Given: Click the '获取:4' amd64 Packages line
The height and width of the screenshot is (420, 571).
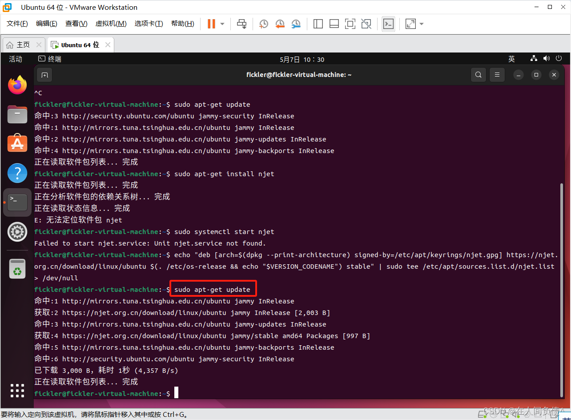Looking at the screenshot, I should [x=202, y=336].
